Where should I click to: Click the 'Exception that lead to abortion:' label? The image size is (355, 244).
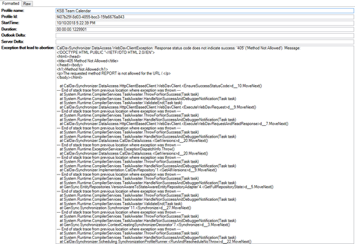(28, 48)
